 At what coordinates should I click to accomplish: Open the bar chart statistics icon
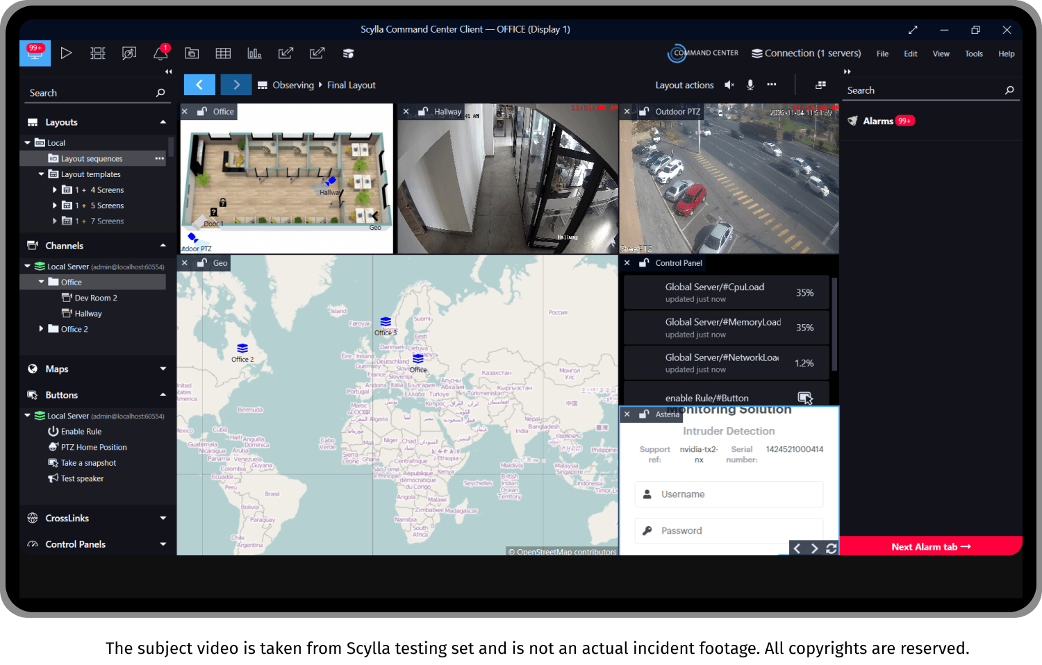click(x=254, y=53)
